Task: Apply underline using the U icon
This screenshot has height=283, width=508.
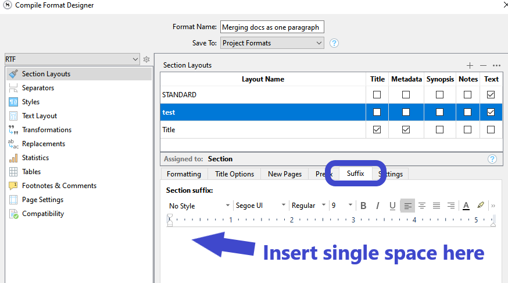Action: click(x=392, y=206)
